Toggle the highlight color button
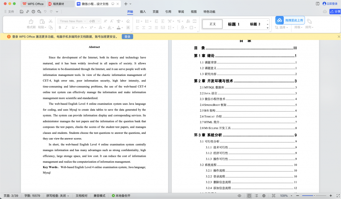 109,28
